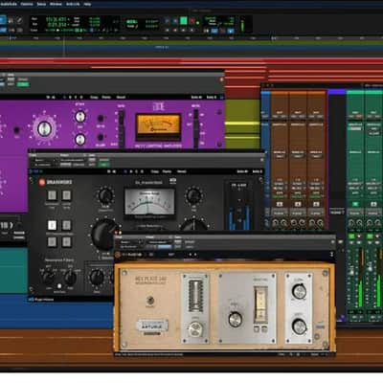This screenshot has height=383, width=383.
Task: Select the Pencil tool in edit toolbar
Action: click(19, 21)
